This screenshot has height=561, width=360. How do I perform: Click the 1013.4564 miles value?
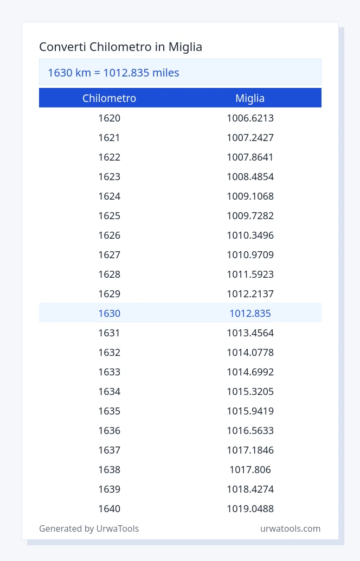click(x=250, y=333)
